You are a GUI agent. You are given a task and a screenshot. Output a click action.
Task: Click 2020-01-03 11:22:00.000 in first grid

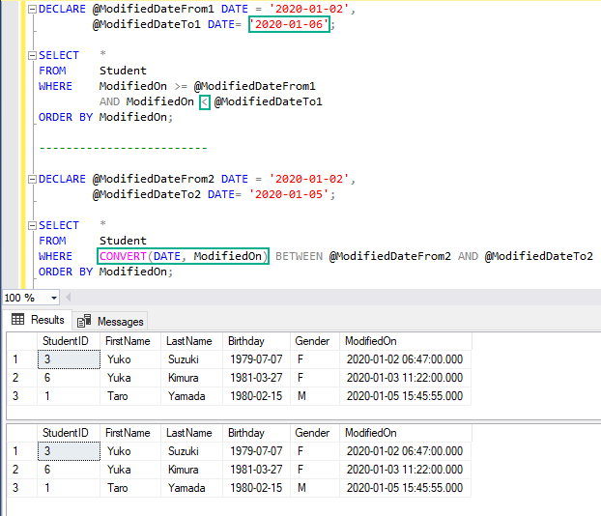pos(406,378)
